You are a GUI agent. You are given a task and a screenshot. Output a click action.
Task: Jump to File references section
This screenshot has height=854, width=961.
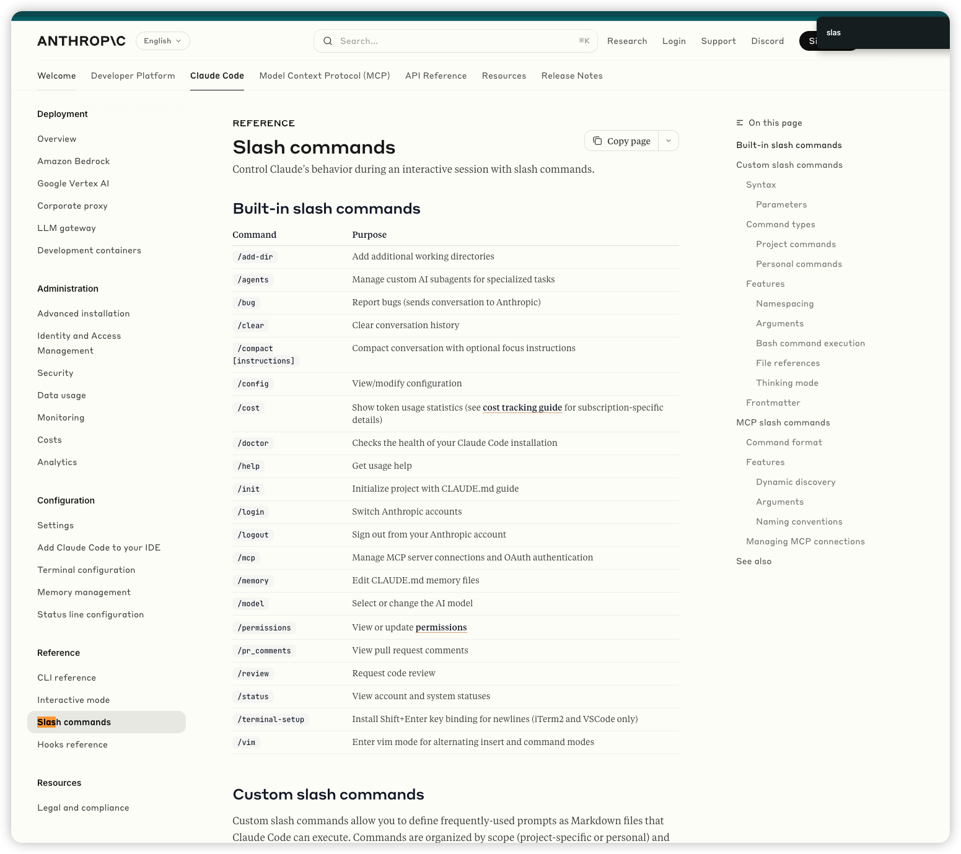tap(788, 363)
